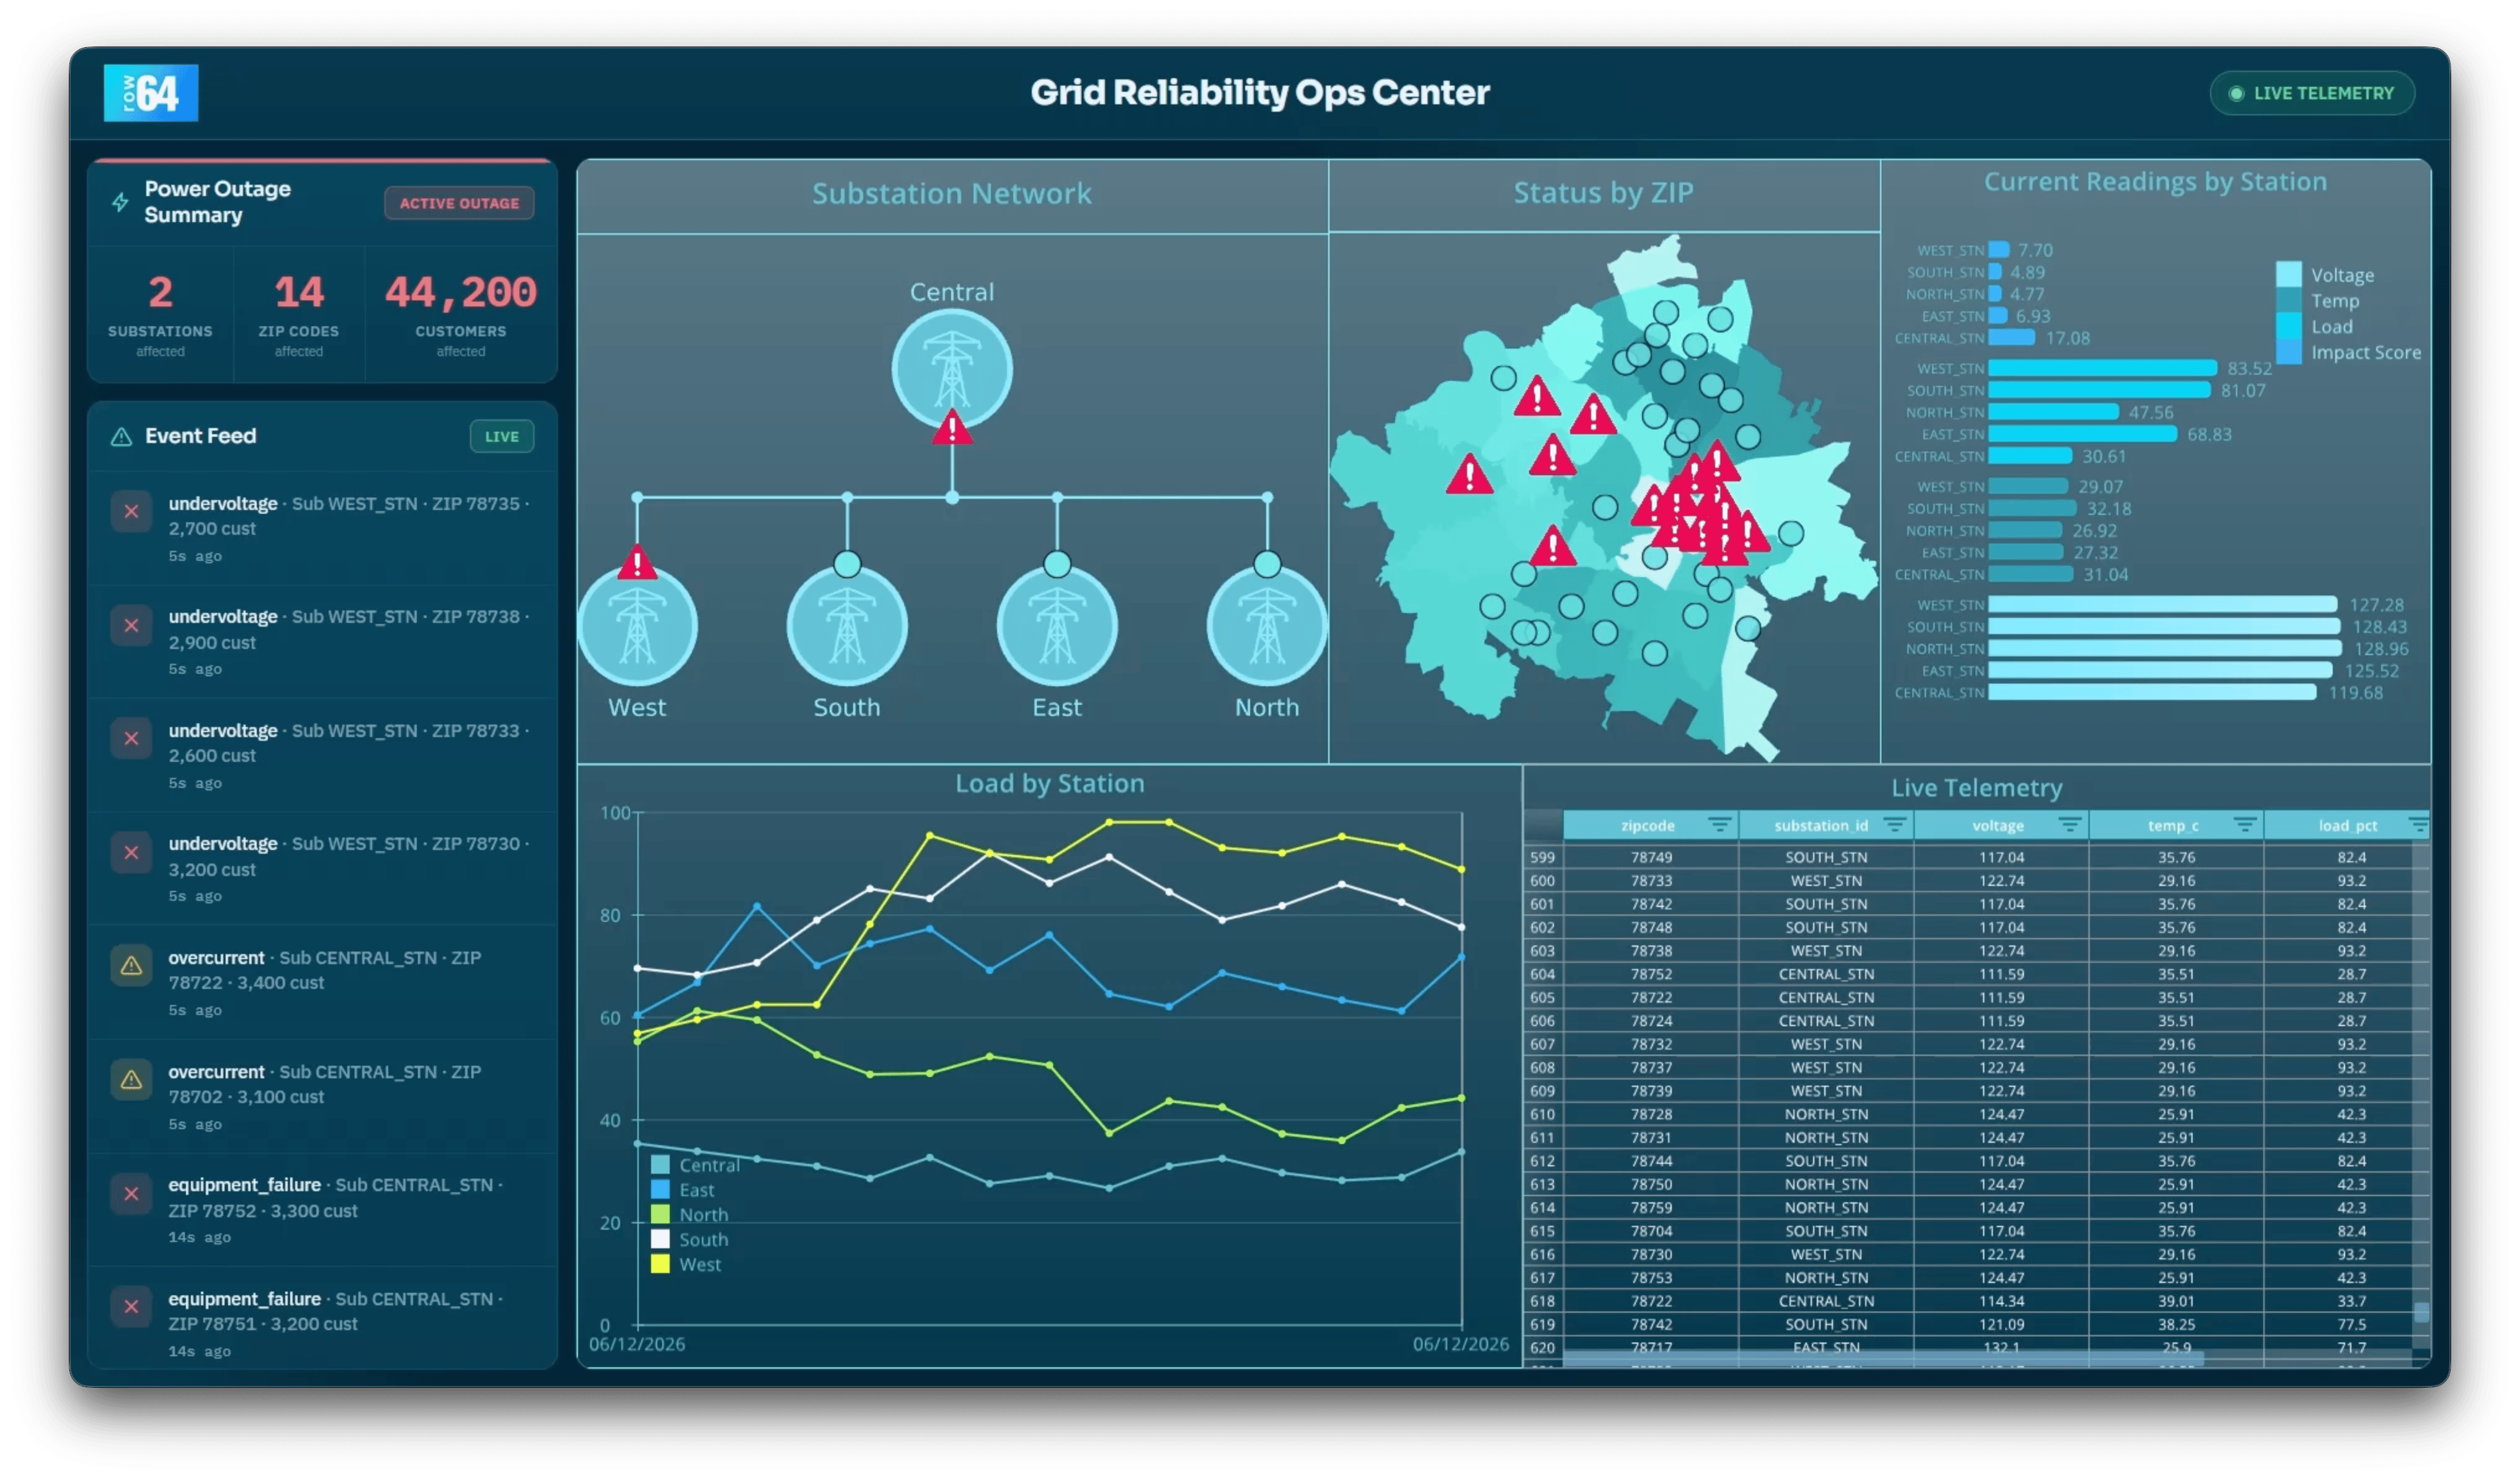Click the West legend swatch in load chart
2520x1479 pixels.
(660, 1265)
